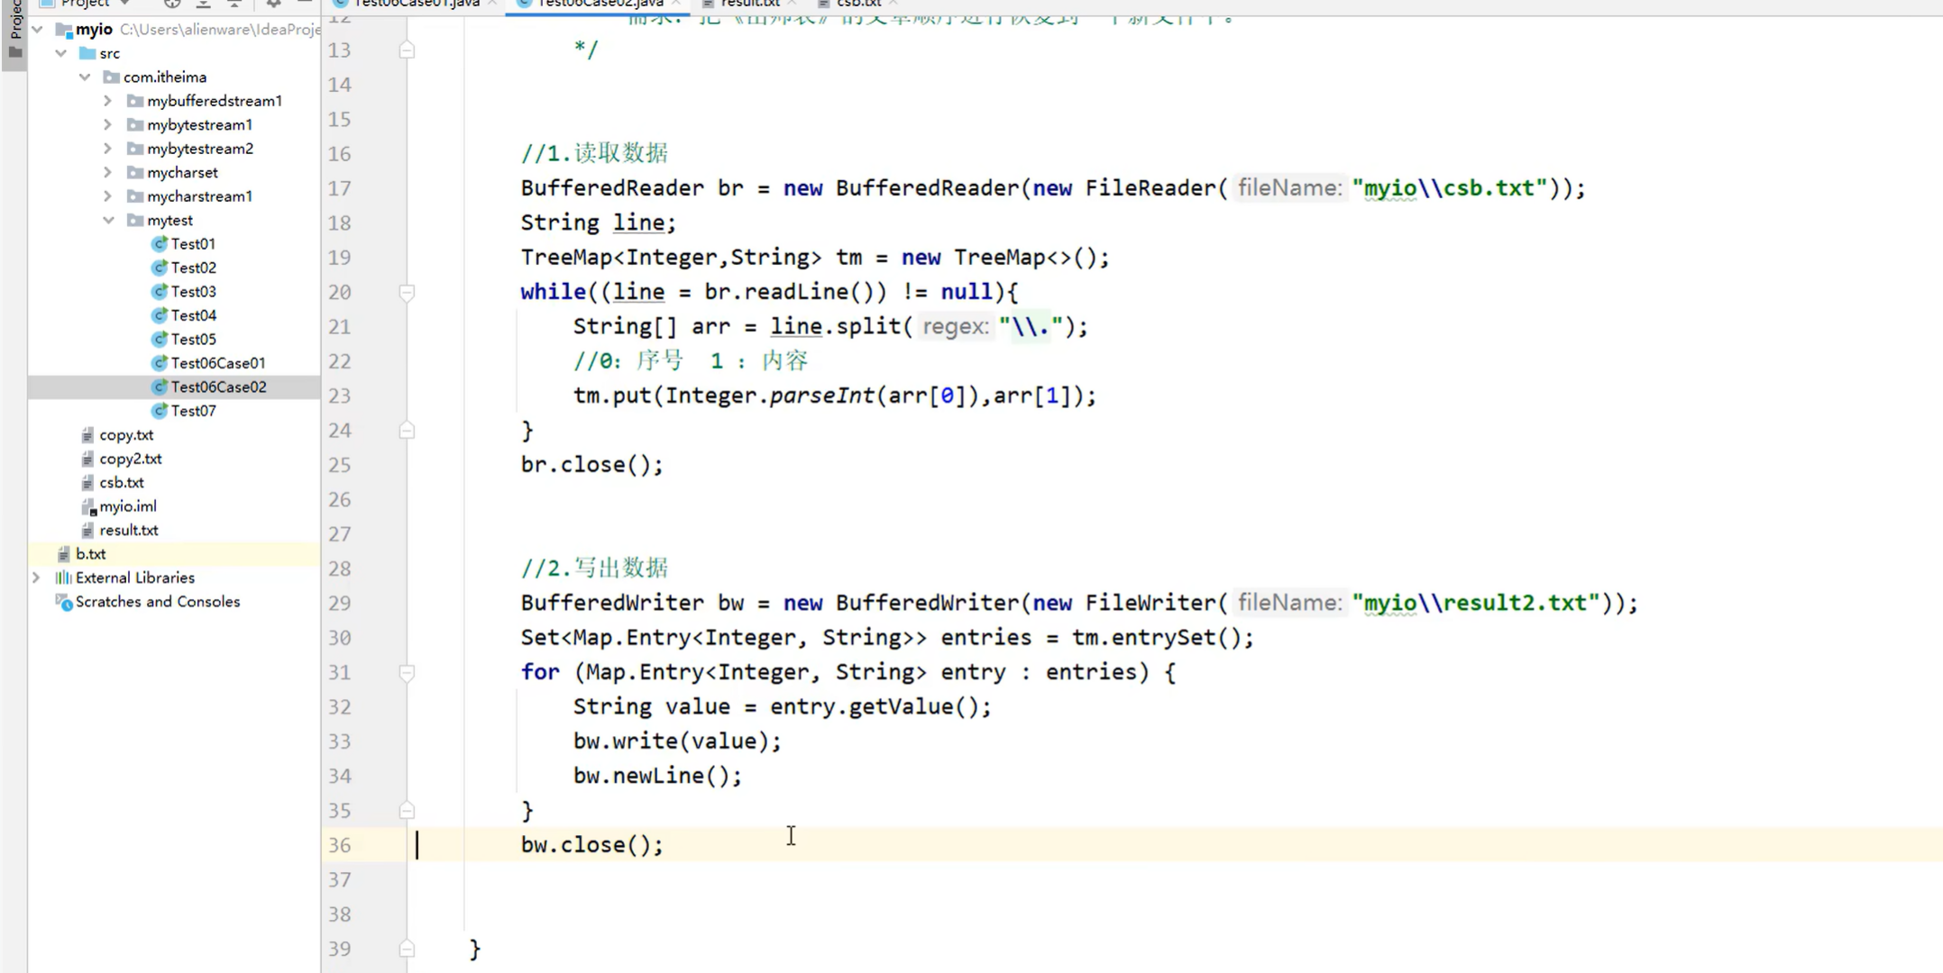The height and width of the screenshot is (973, 1943).
Task: Click line number 36 in the gutter
Action: [x=339, y=845]
